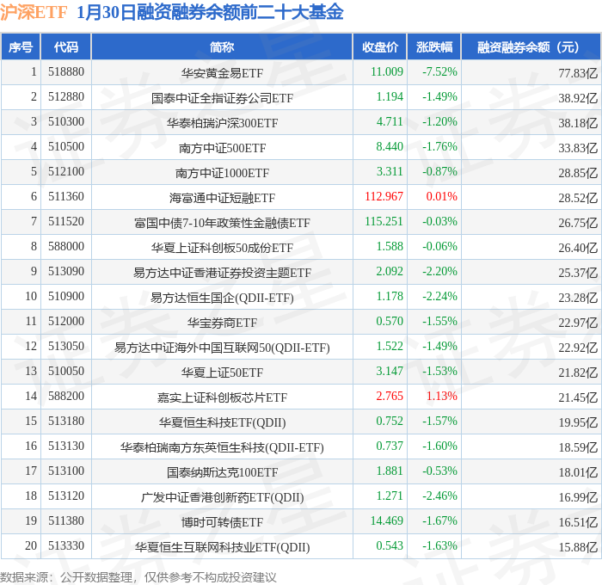Image resolution: width=602 pixels, height=585 pixels.
Task: Select fund 海富通中证短融ETF
Action: point(222,198)
